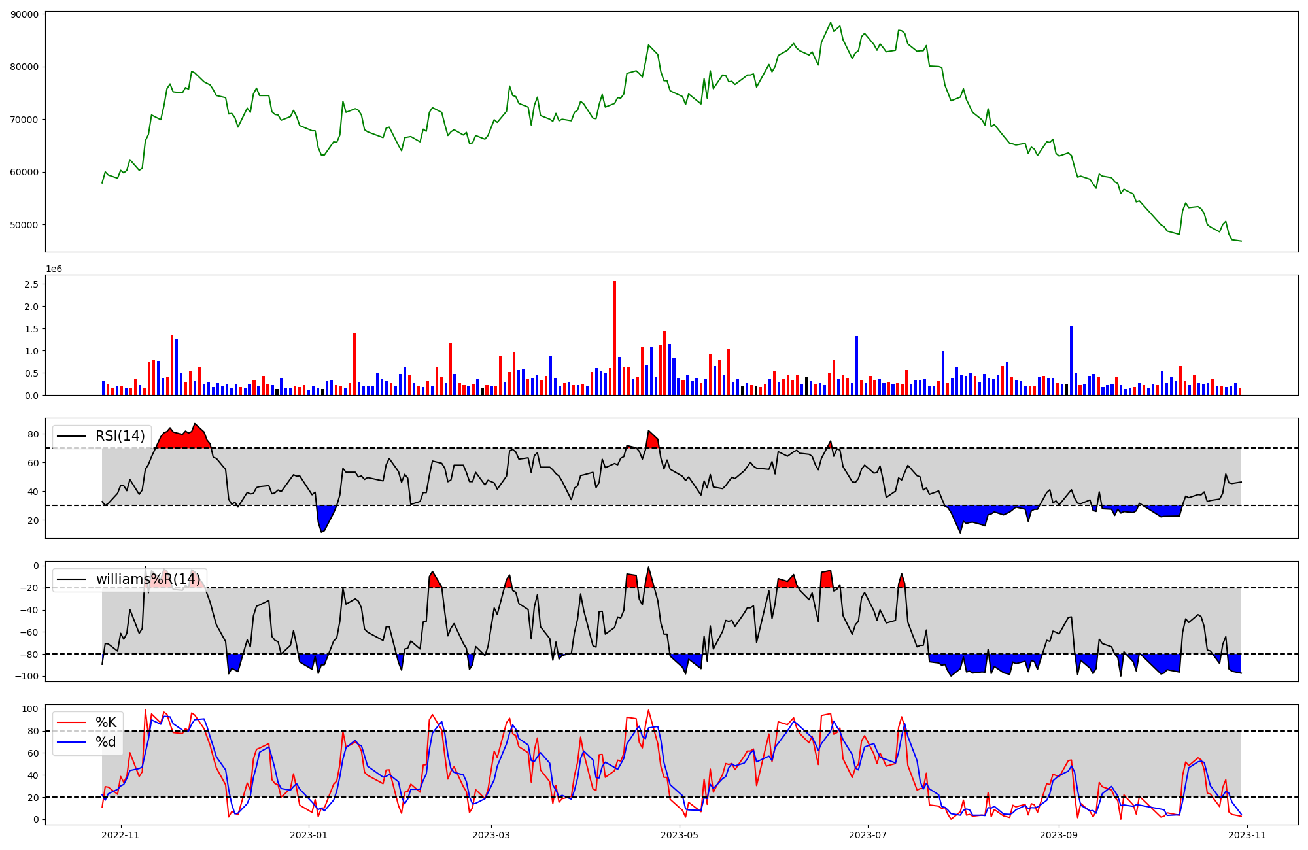Click the williams%R(14) legend label
Screen dimensions: 1308x850
148,579
